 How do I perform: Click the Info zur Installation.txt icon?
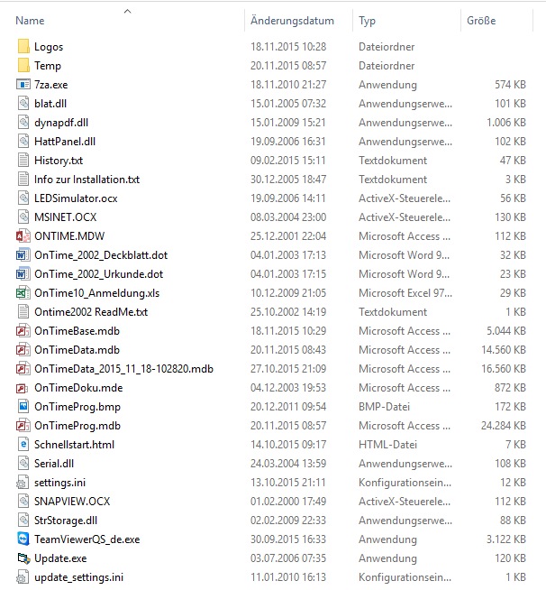coord(23,180)
